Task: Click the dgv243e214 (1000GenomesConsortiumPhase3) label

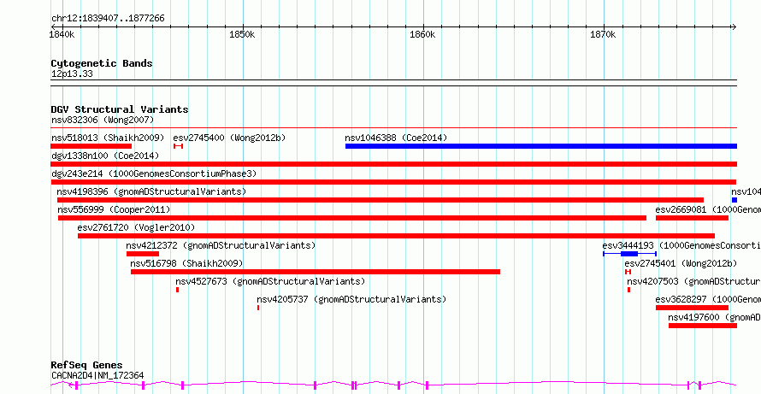Action: click(x=153, y=173)
